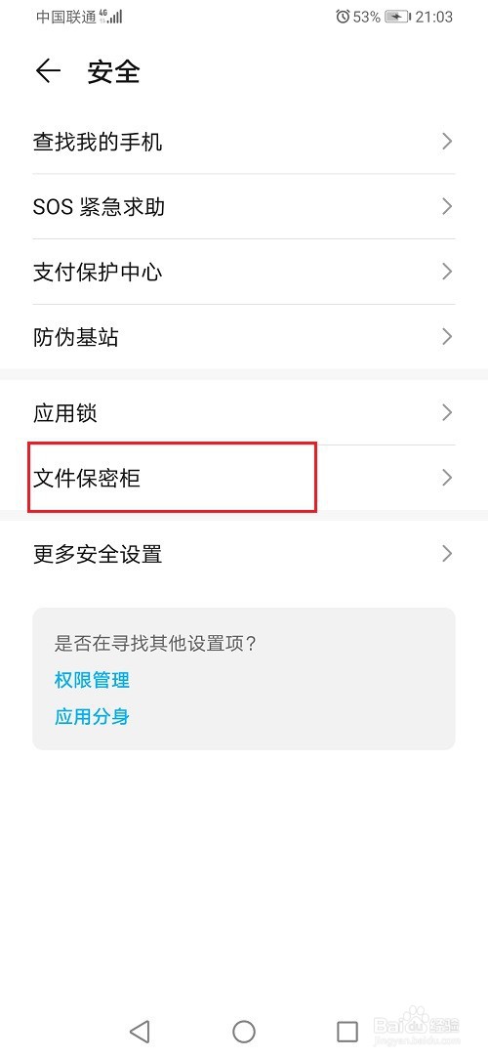Viewport: 488px width, 1058px height.
Task: Open 查找我的手机 setting
Action: tap(244, 142)
